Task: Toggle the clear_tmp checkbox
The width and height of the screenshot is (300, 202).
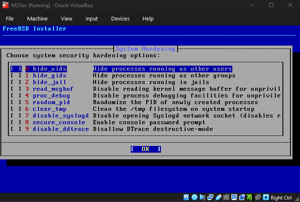Action: pos(16,109)
